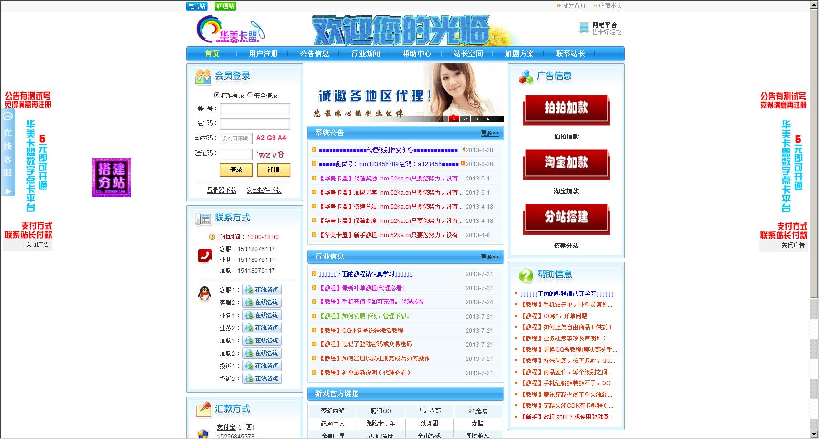The image size is (819, 439).
Task: Click the 淘宝加款 red banner icon
Action: coord(566,164)
